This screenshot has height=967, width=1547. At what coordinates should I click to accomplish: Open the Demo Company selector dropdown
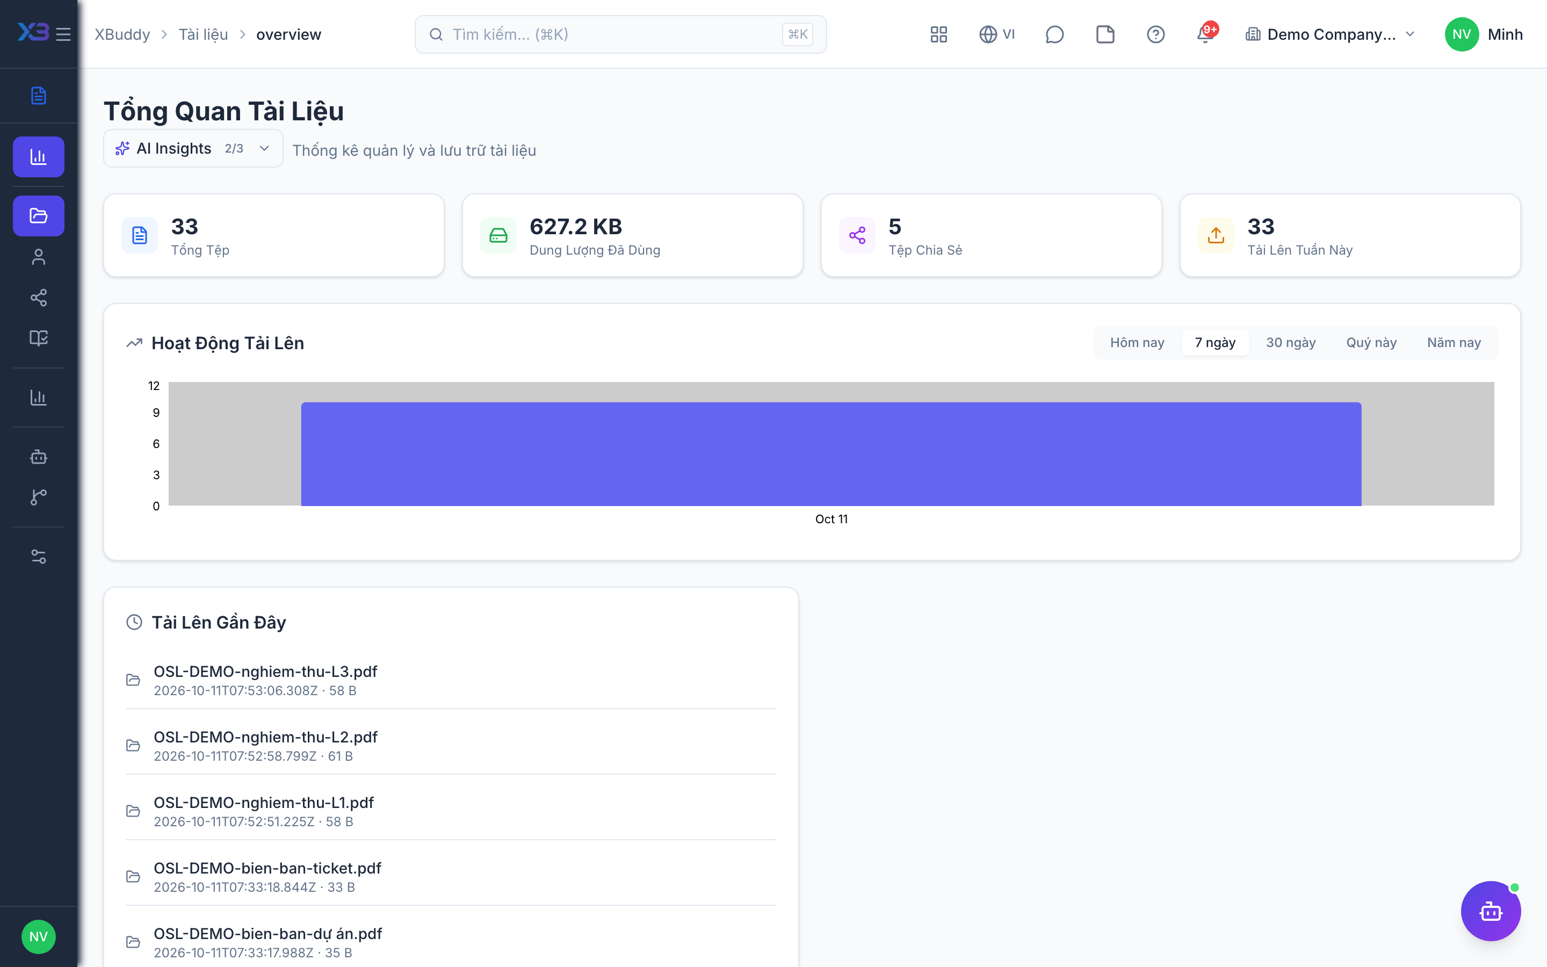(1331, 34)
